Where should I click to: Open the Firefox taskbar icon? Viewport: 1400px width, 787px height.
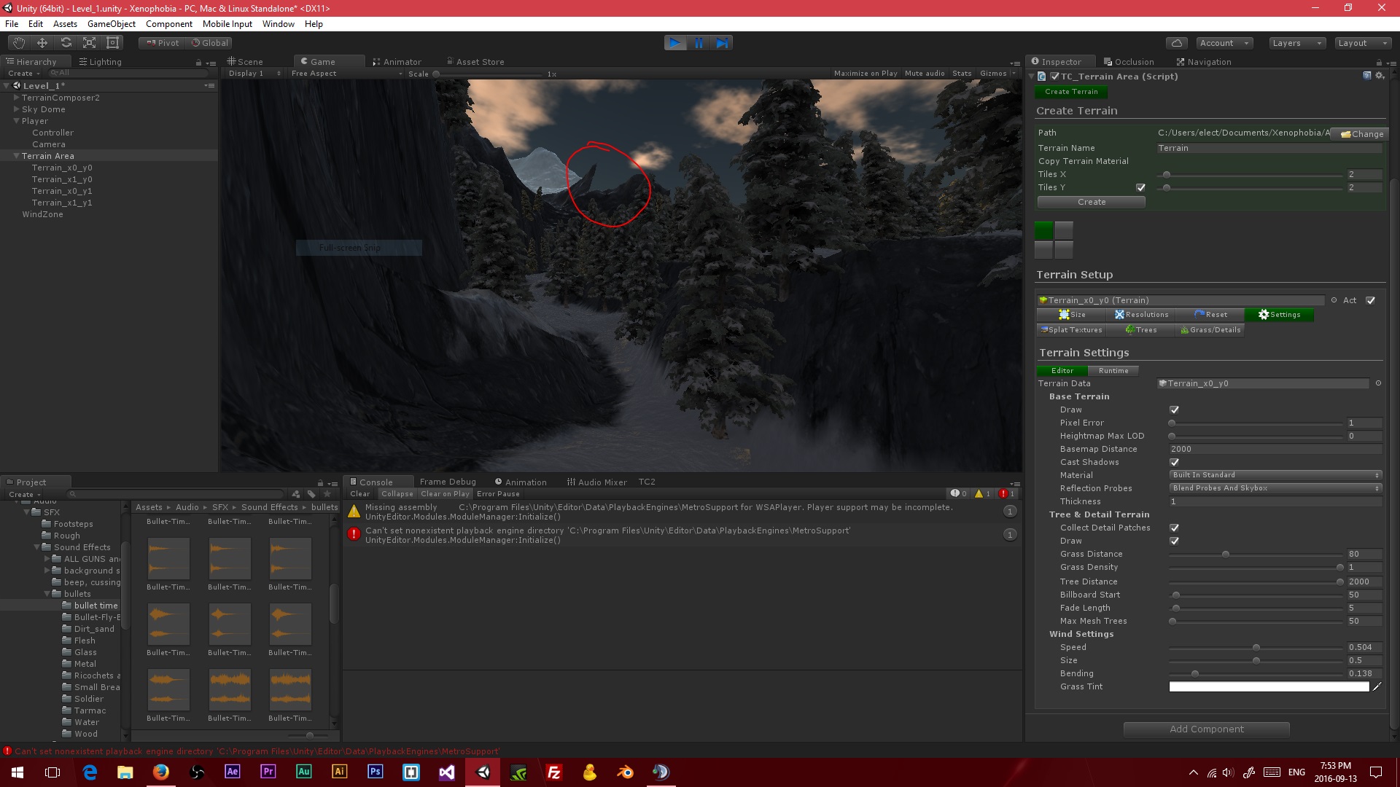coord(161,772)
